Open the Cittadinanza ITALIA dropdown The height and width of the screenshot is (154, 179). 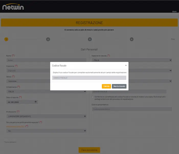click(x=46, y=92)
